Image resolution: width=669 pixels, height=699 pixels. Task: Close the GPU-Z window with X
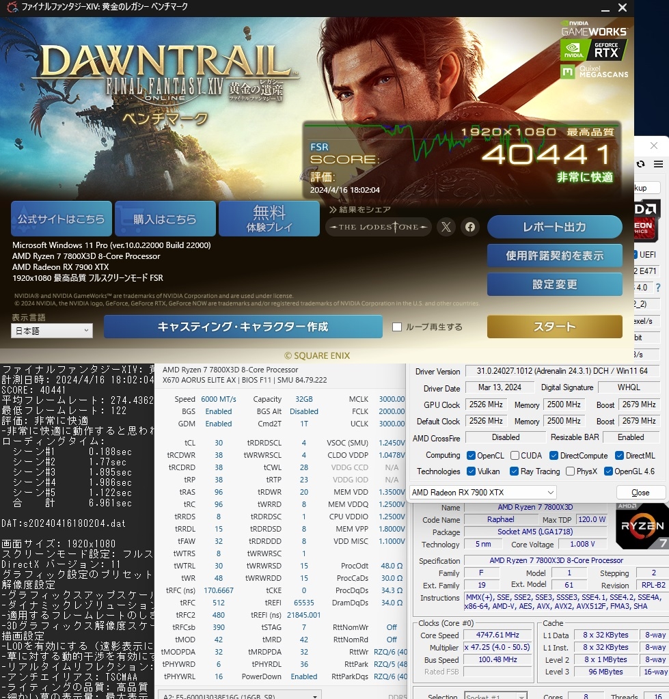point(654,146)
